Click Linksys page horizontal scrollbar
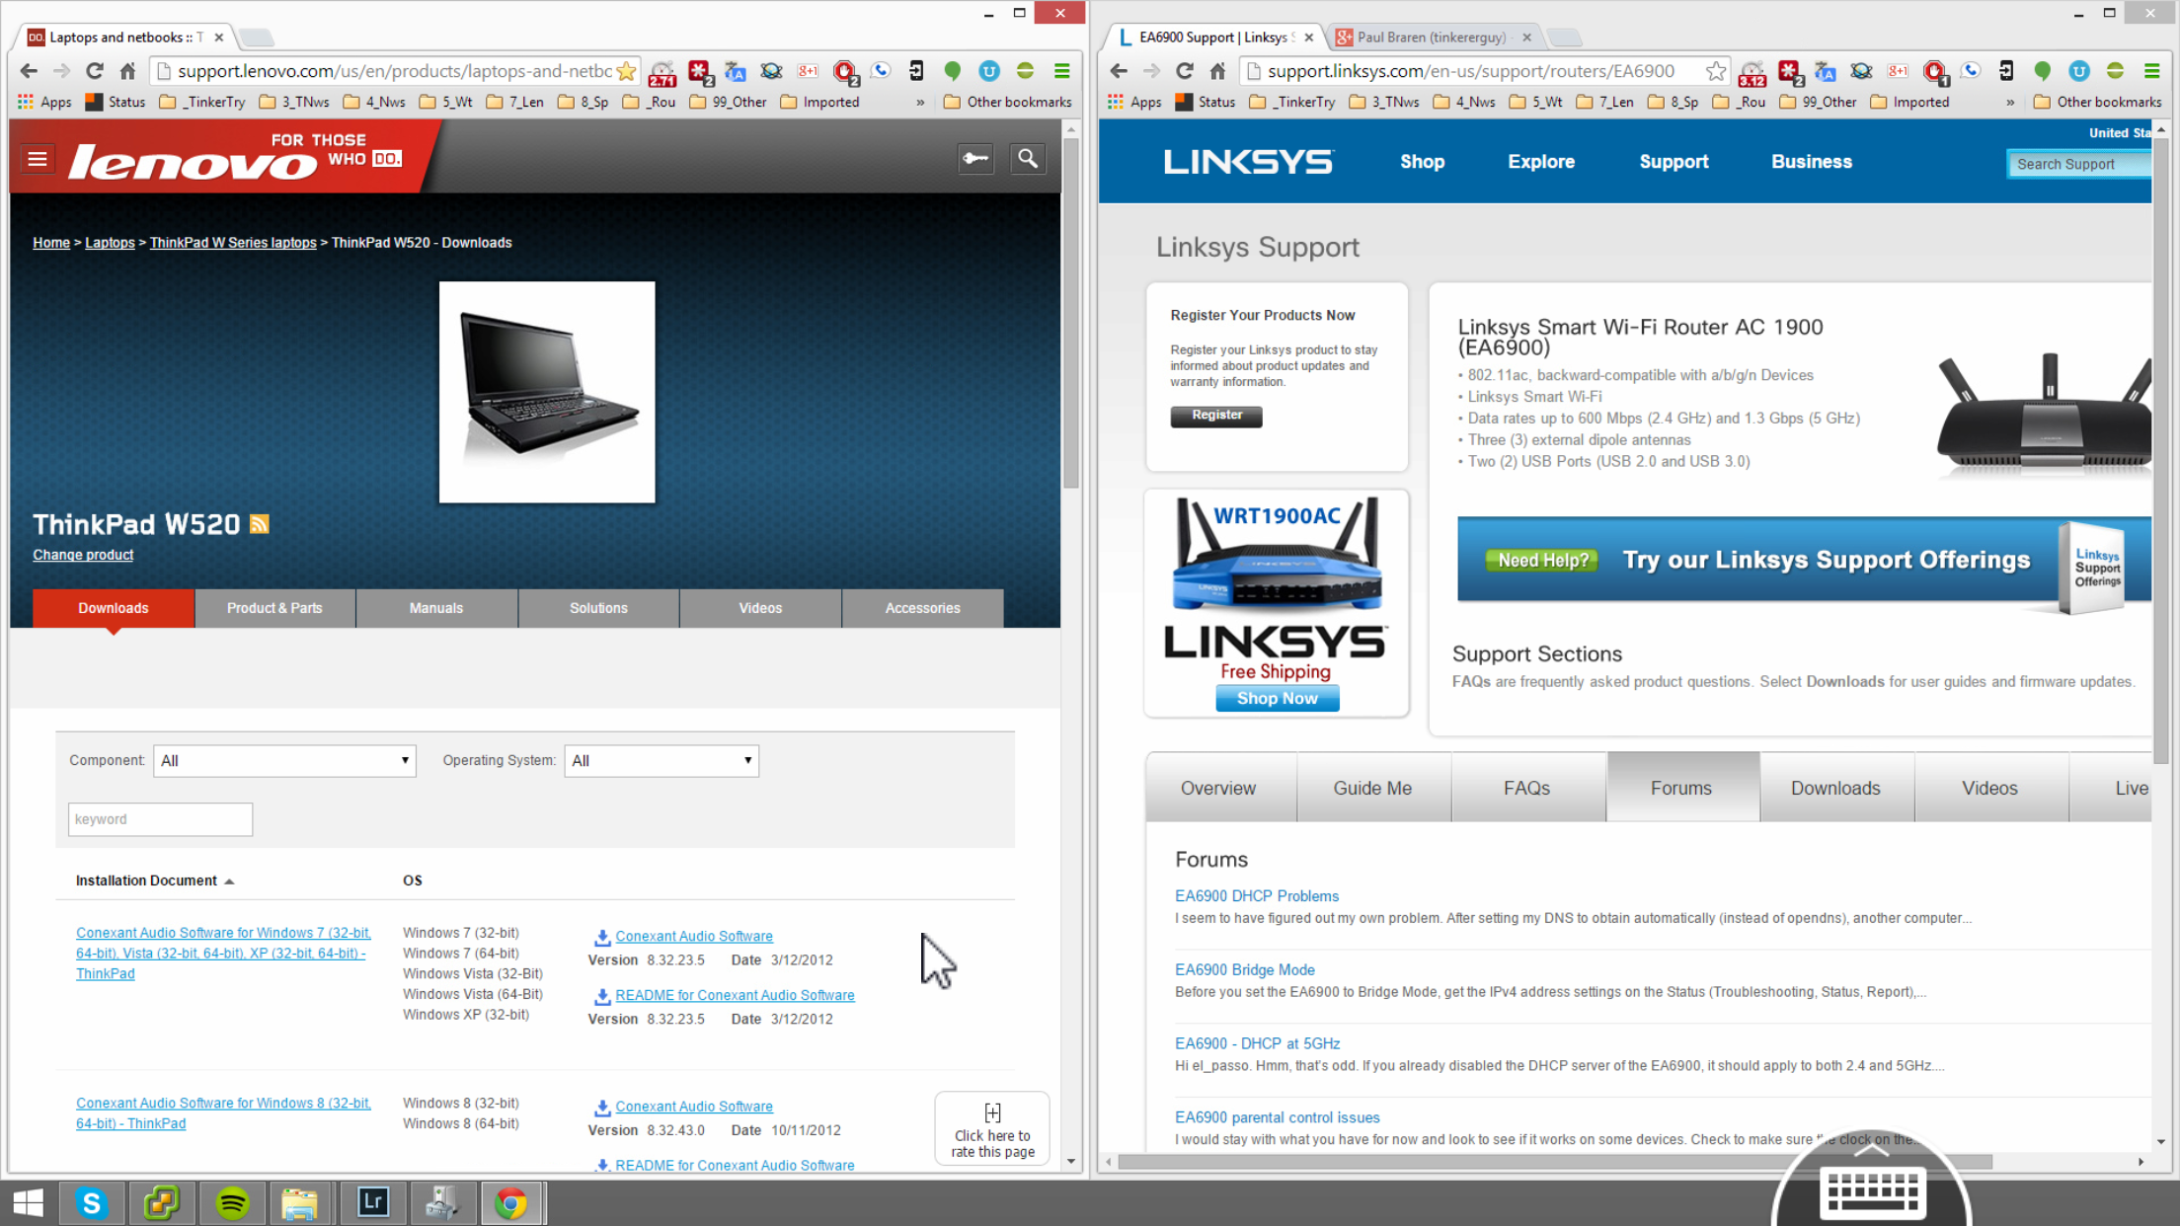The height and width of the screenshot is (1226, 2180). pyautogui.click(x=1556, y=1162)
